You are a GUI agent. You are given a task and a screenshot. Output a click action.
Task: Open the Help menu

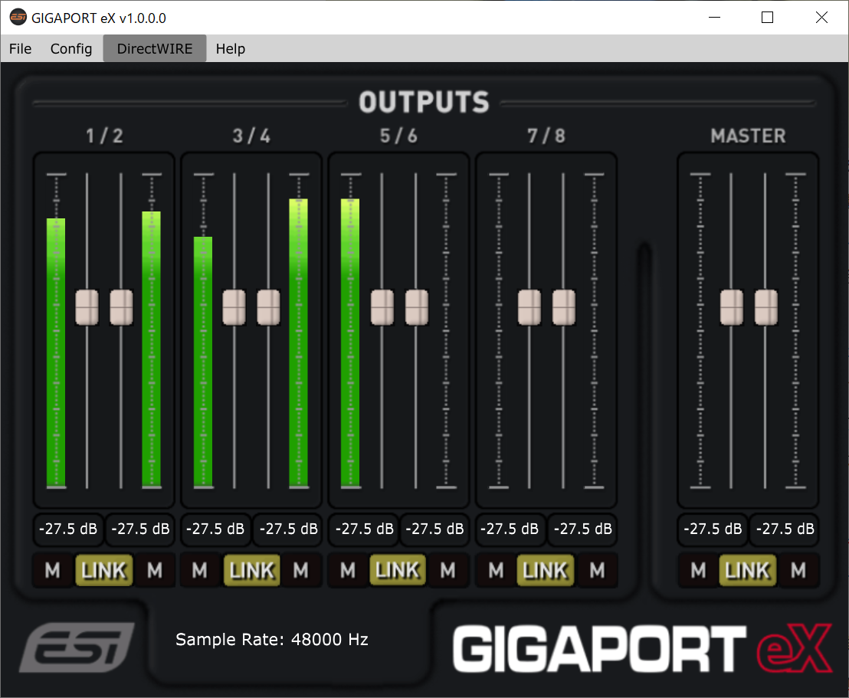coord(230,49)
